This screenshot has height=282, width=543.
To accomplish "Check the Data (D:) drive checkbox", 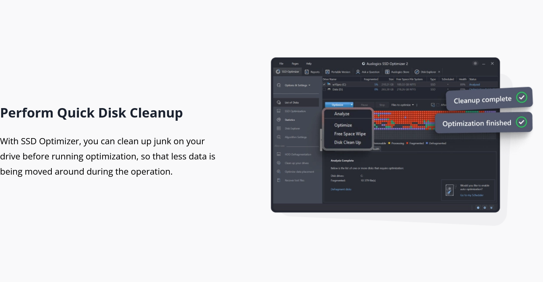I will click(x=324, y=89).
